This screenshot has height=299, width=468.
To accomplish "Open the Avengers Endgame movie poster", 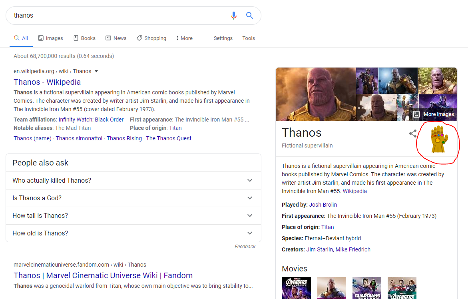I will coord(297,288).
